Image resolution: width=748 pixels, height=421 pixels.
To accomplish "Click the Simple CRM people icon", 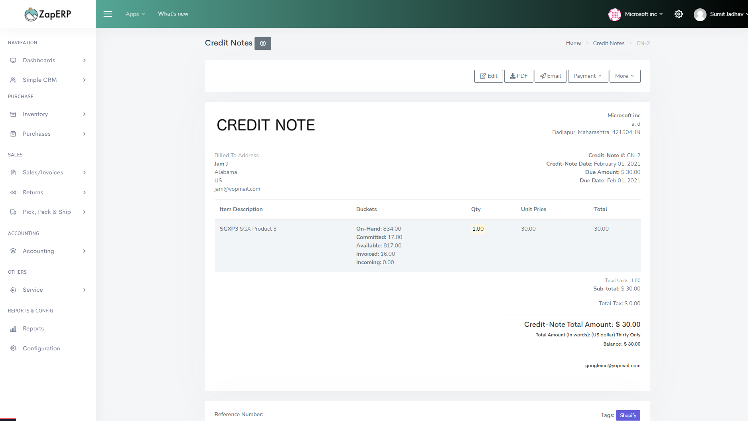I will point(13,80).
